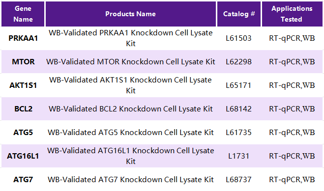Click catalog number L65171
The height and width of the screenshot is (191, 324).
(238, 85)
